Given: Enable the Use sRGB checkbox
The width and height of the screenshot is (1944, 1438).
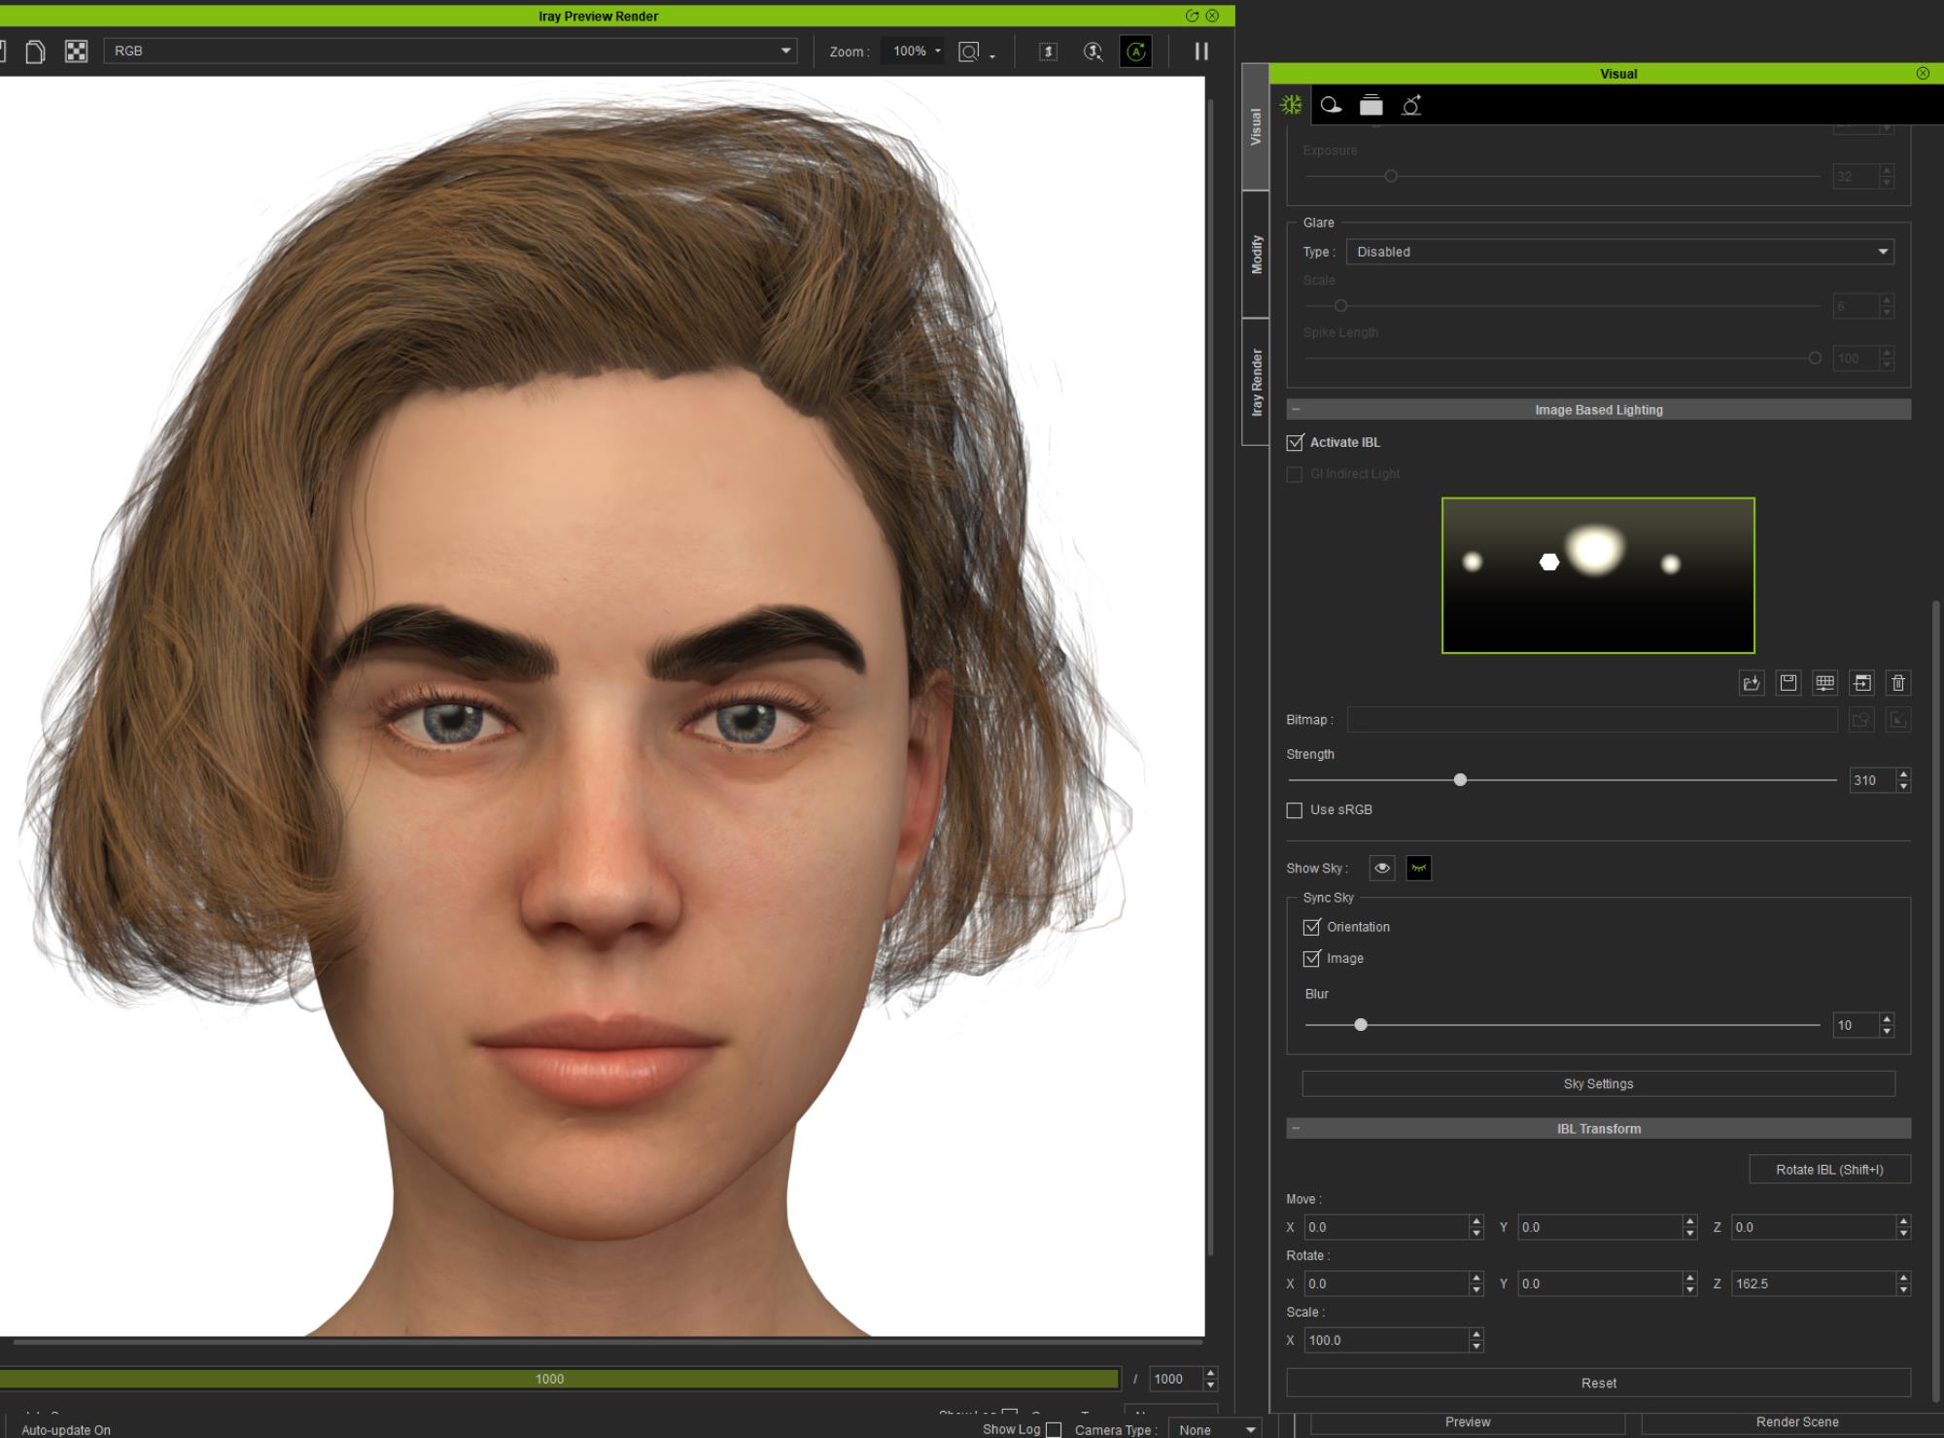Looking at the screenshot, I should pyautogui.click(x=1295, y=810).
